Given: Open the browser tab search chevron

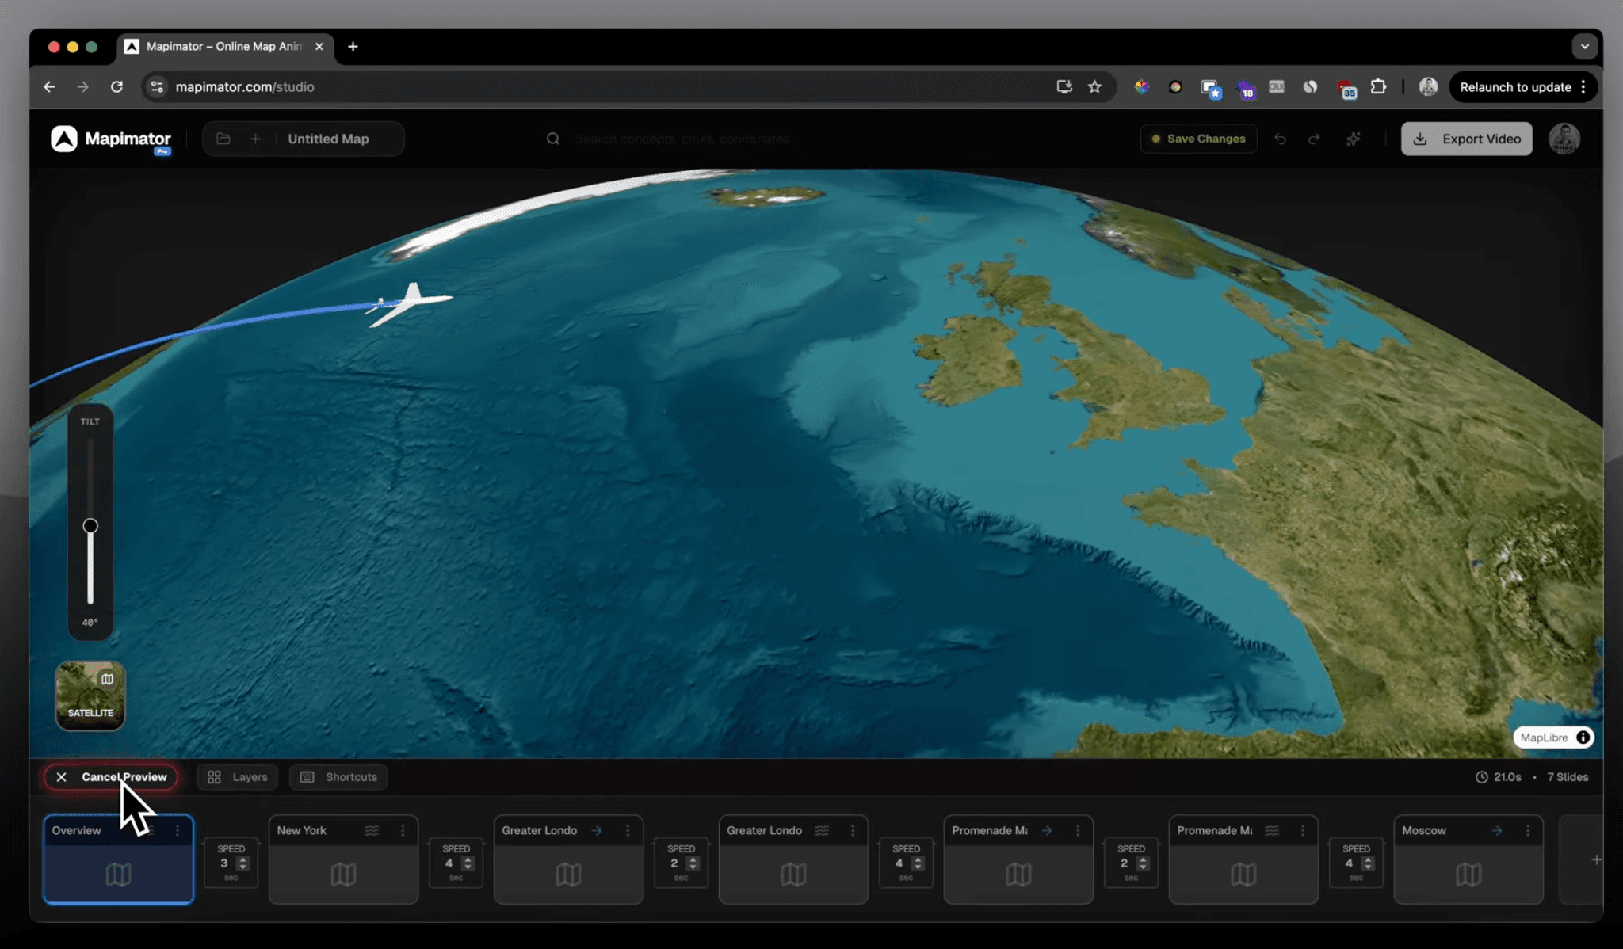Looking at the screenshot, I should click(1585, 47).
